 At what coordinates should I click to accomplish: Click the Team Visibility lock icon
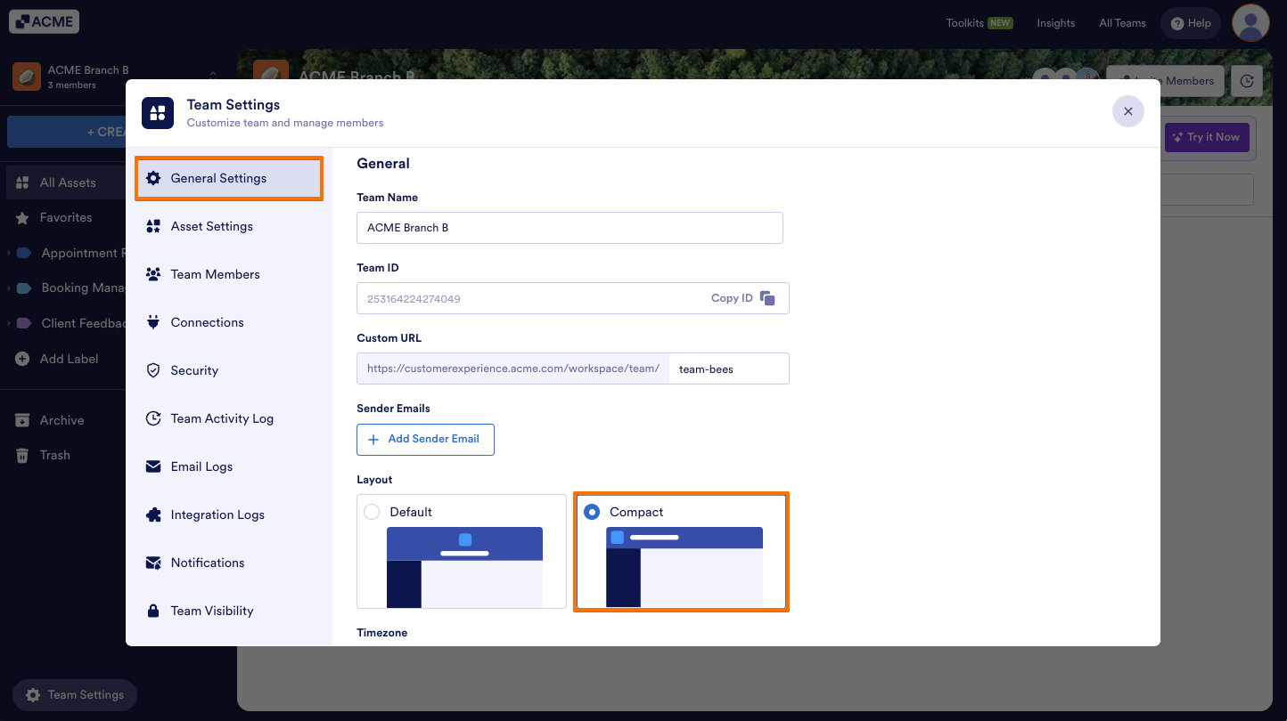click(153, 611)
